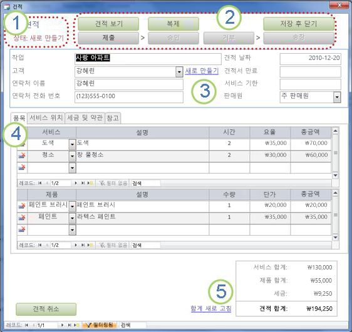Click the 견적 취소 button
This screenshot has height=332, width=352.
pos(46,309)
